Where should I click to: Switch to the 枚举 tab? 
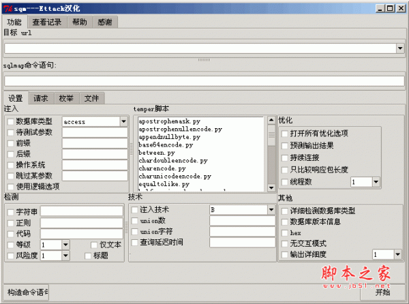point(66,98)
